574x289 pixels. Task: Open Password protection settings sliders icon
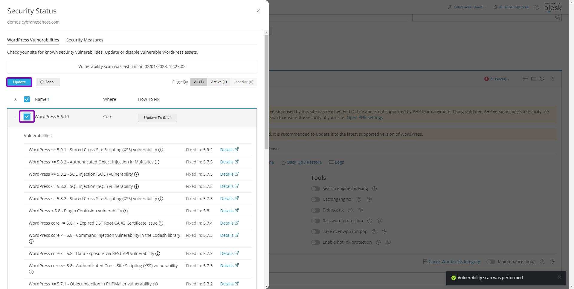(380, 221)
